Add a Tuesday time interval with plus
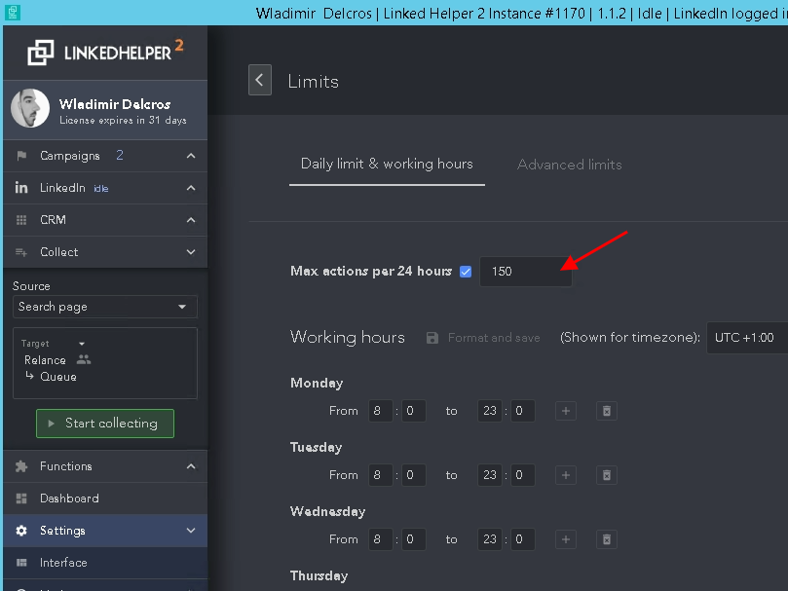The width and height of the screenshot is (788, 591). click(565, 475)
